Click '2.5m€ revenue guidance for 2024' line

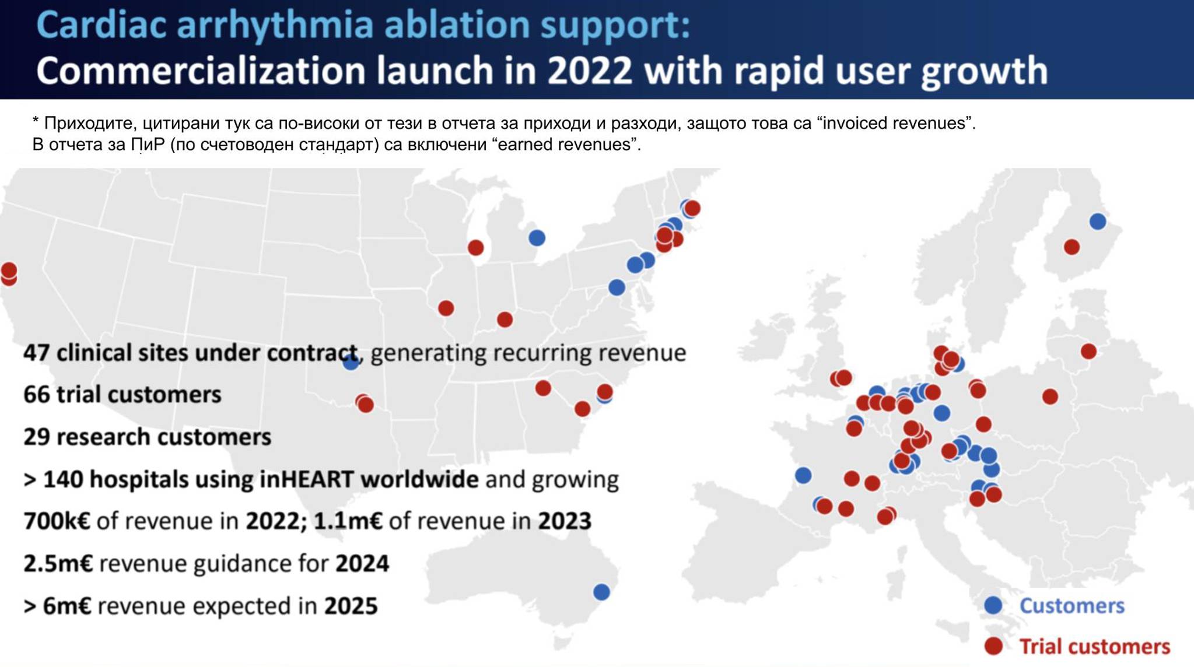click(206, 563)
